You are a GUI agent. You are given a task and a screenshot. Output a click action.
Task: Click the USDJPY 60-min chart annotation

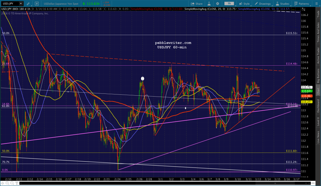(172, 47)
